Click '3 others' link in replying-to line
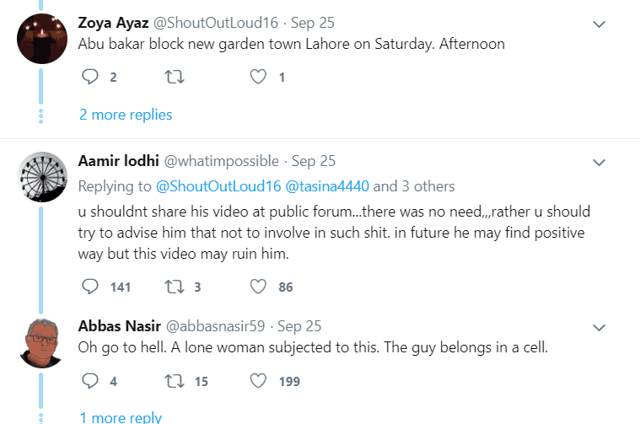This screenshot has width=640, height=424. pyautogui.click(x=428, y=186)
